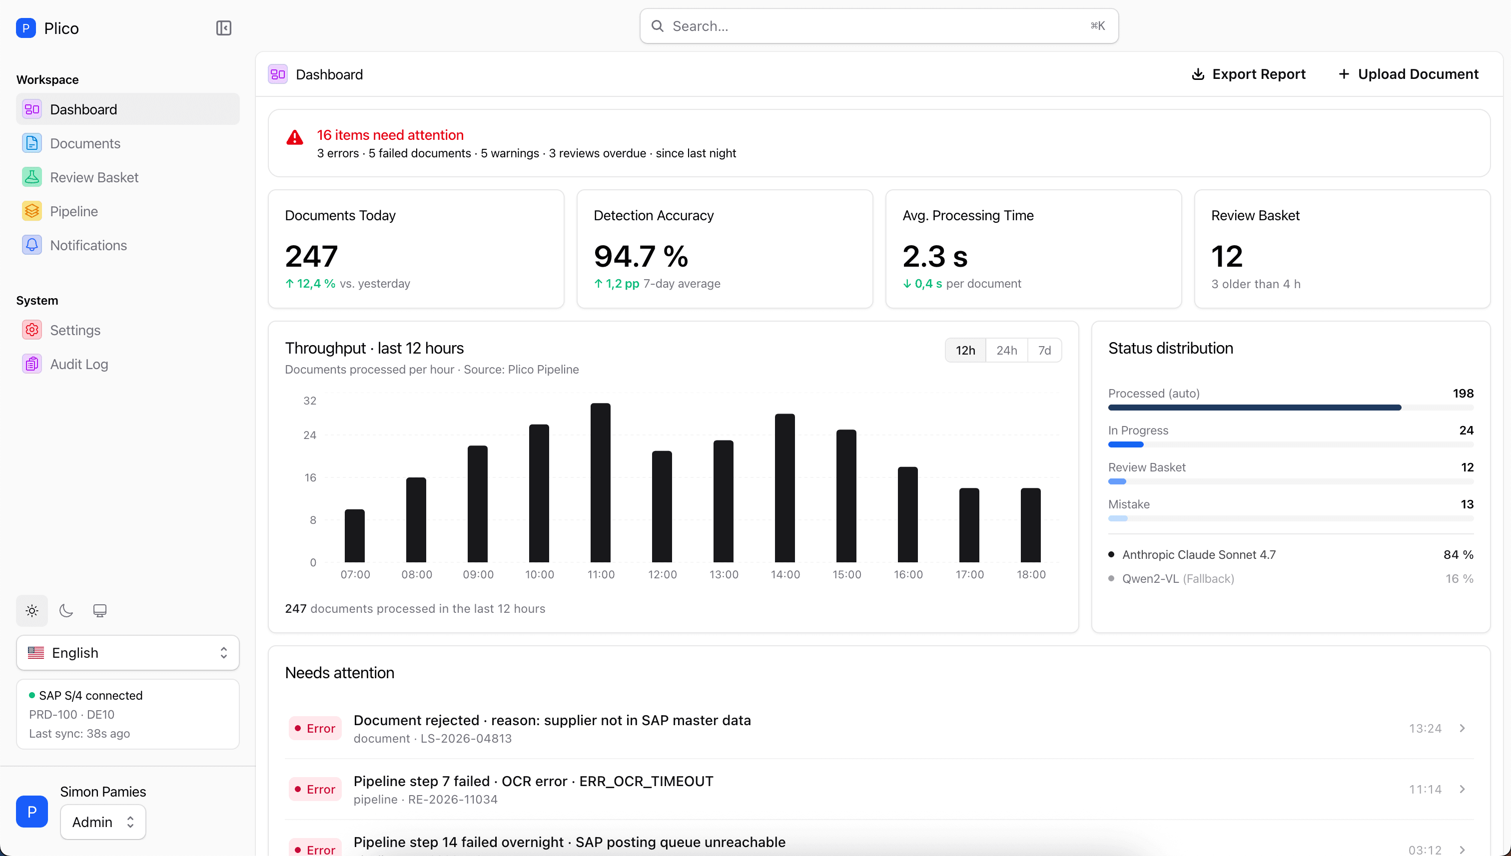Click the plus icon beside Upload Document

[1344, 74]
